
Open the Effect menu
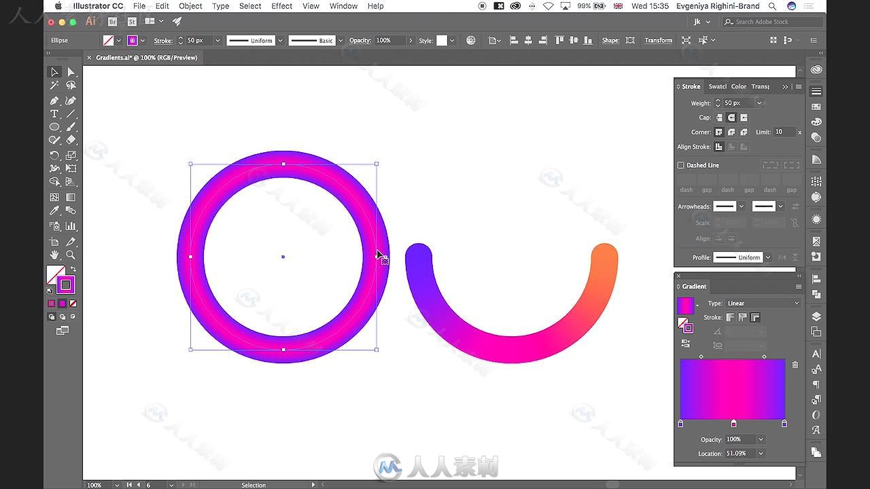pos(281,6)
